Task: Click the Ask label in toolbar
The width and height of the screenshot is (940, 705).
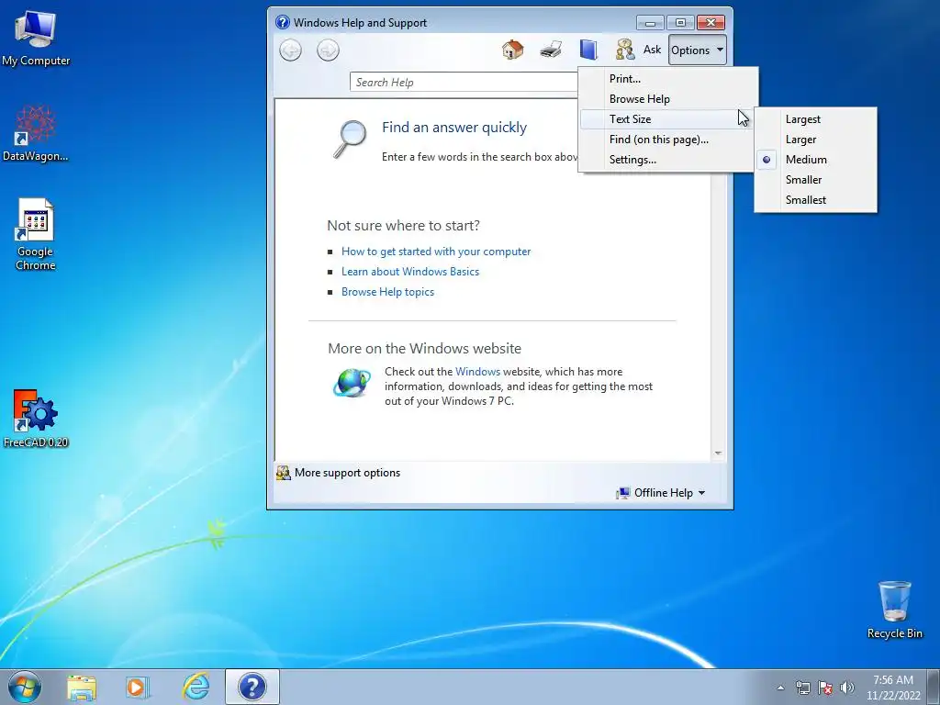Action: tap(653, 50)
